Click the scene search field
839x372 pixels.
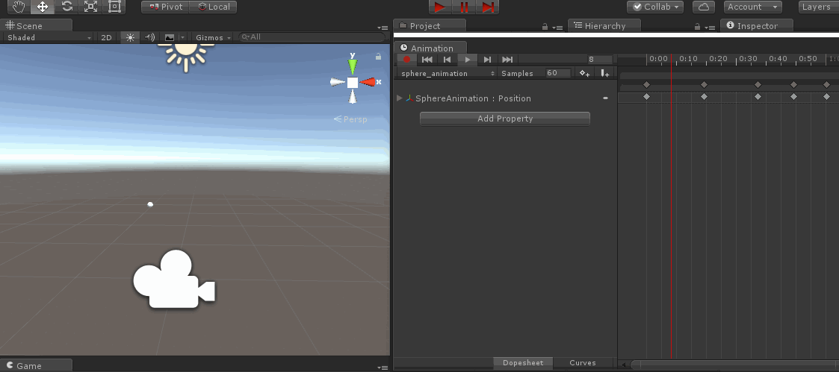(x=312, y=37)
